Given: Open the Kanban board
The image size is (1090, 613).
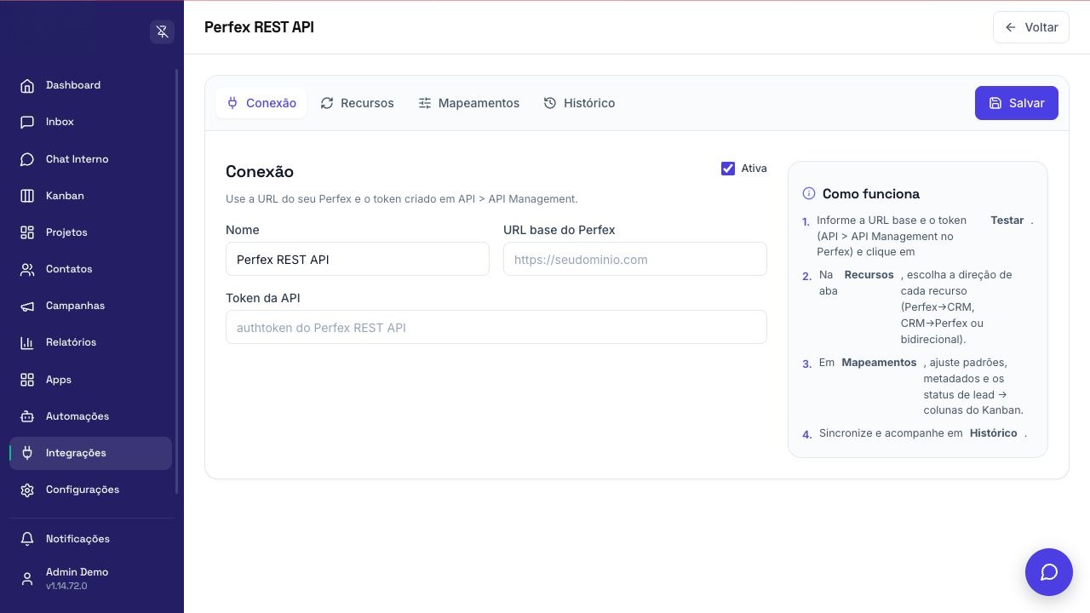Looking at the screenshot, I should tap(90, 196).
